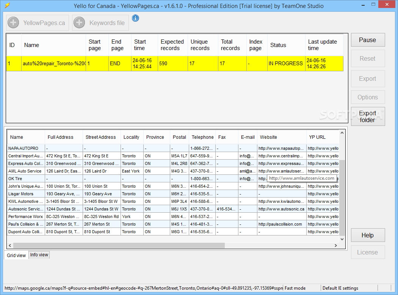The image size is (398, 295).
Task: Click the blue info icon
Action: [136, 18]
